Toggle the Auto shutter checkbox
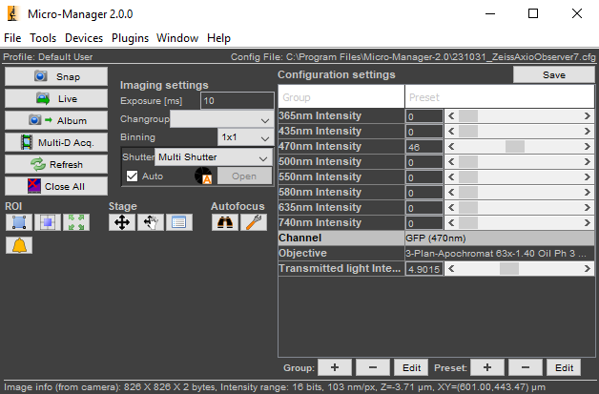This screenshot has width=599, height=394. click(x=133, y=176)
